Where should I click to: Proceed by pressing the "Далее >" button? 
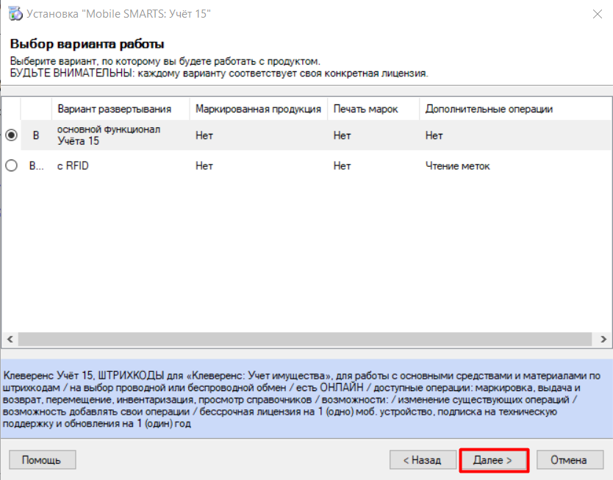pos(493,460)
